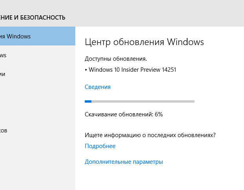The width and height of the screenshot is (244, 190).
Task: Select the highlighted sidebar item ending in "ия Windows"
Action: (x=38, y=36)
